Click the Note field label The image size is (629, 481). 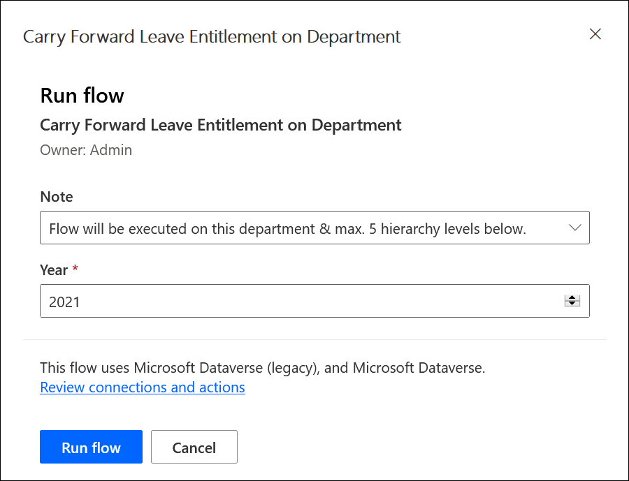[x=57, y=197]
